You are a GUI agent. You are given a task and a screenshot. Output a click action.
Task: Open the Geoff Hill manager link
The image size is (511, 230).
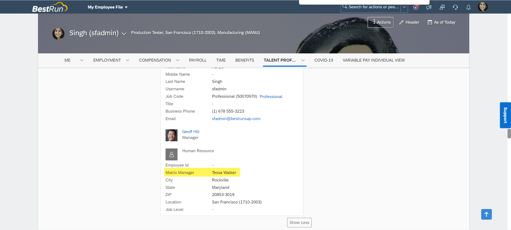[191, 132]
